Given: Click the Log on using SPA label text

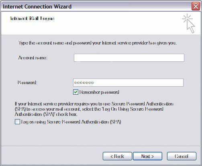Looking at the screenshot, I should (x=71, y=122).
